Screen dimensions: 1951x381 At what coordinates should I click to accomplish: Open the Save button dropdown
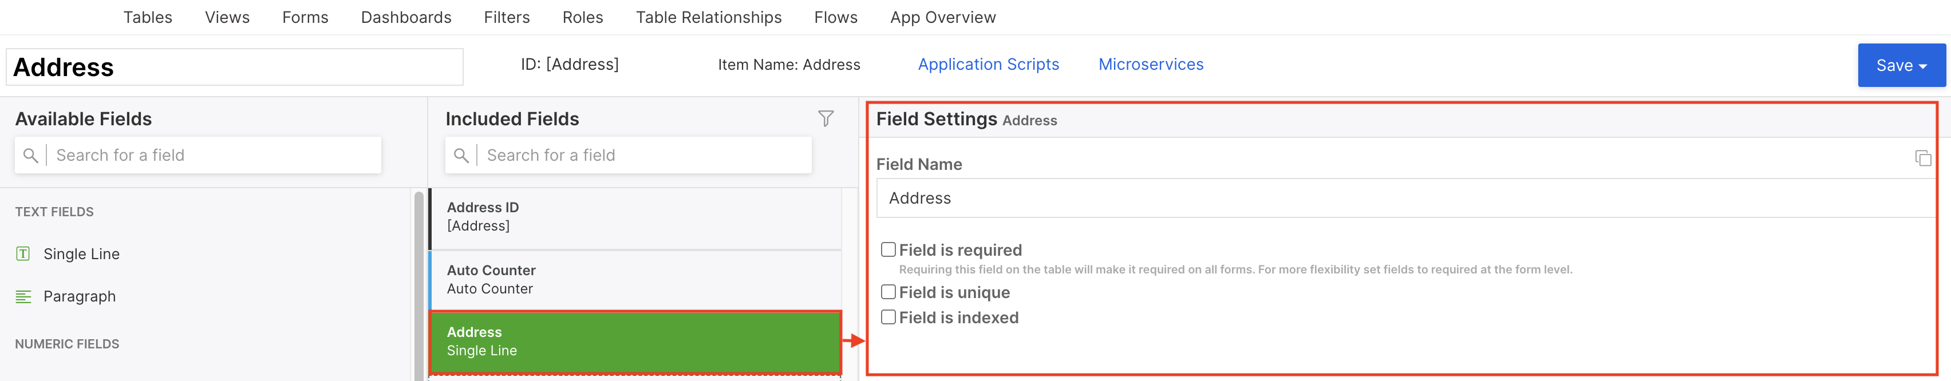click(1901, 65)
